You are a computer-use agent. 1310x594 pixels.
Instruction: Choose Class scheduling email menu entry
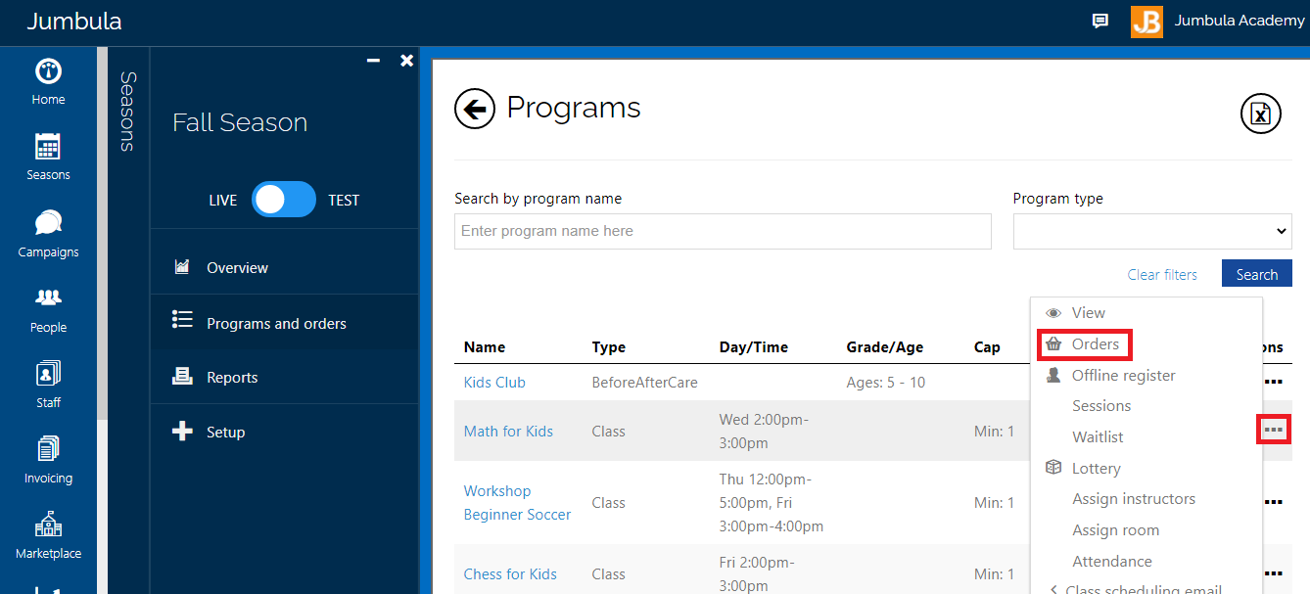coord(1143,589)
